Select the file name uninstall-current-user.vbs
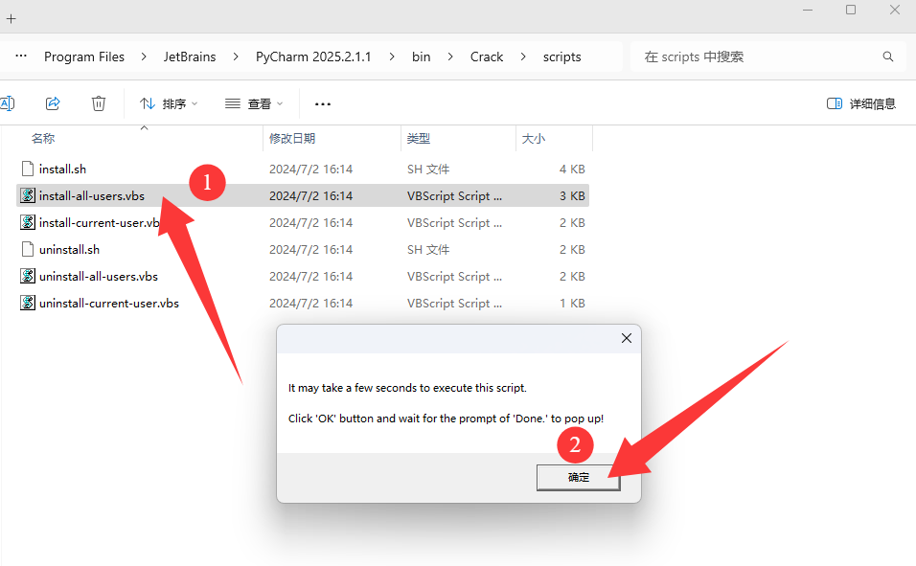 (x=109, y=304)
